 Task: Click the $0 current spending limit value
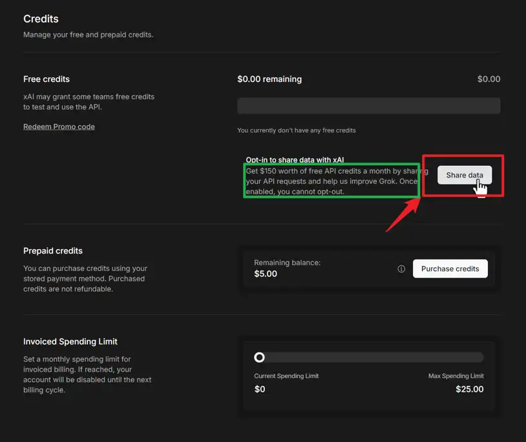(260, 389)
